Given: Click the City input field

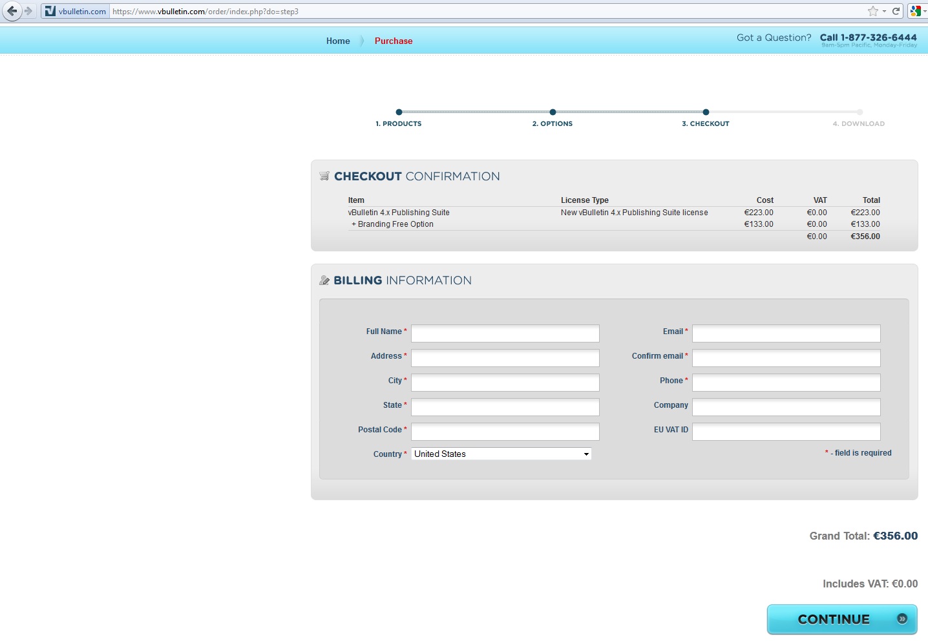Looking at the screenshot, I should click(505, 383).
